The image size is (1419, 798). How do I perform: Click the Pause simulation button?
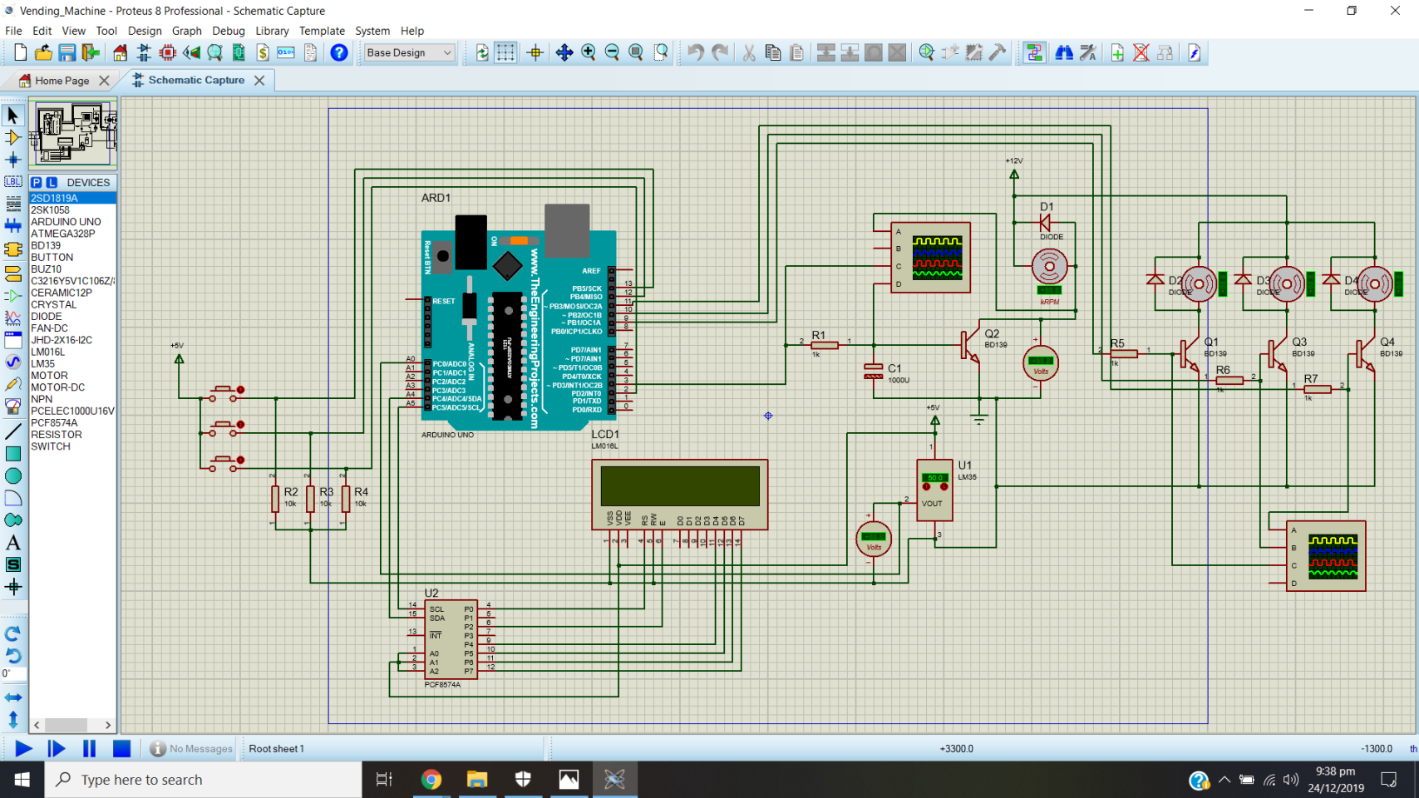89,749
